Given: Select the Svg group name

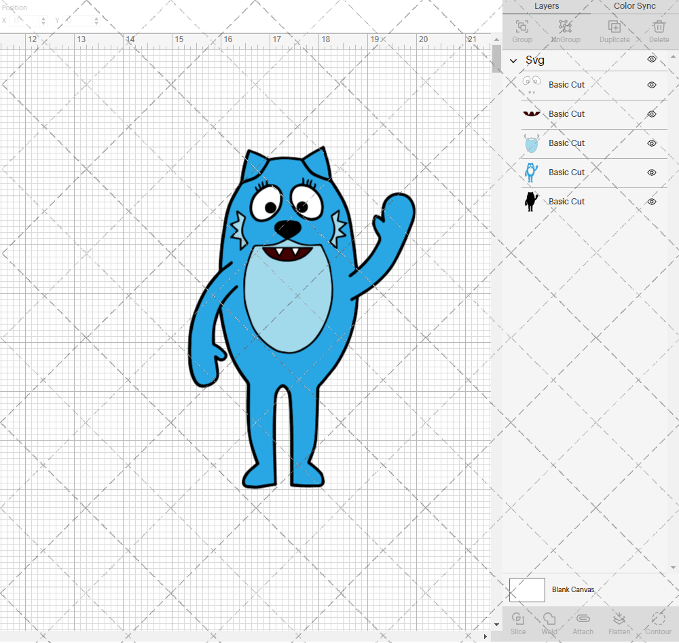Looking at the screenshot, I should pyautogui.click(x=535, y=60).
